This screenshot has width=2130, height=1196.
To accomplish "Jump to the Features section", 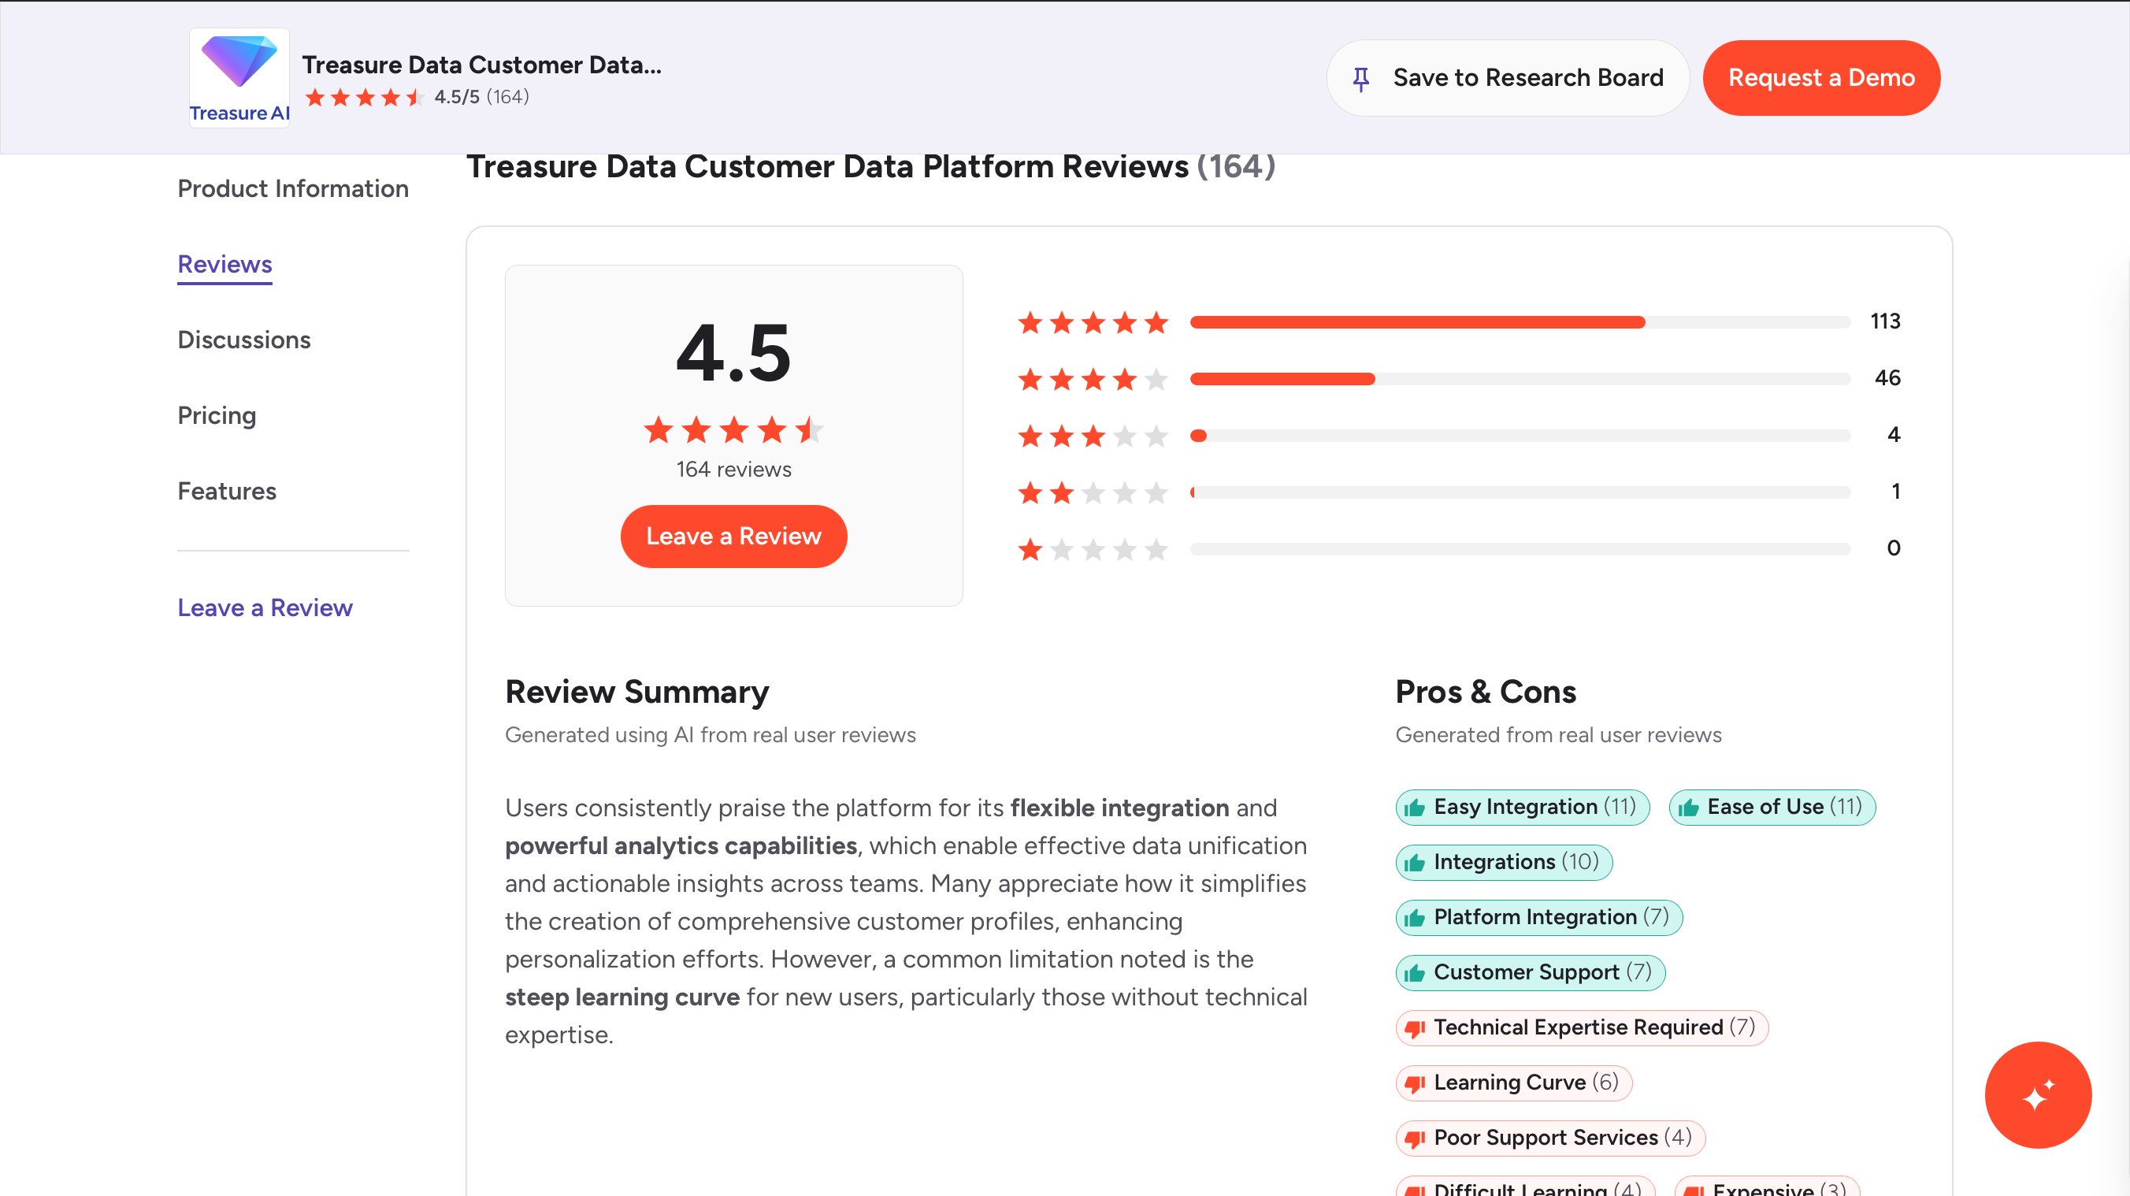I will [x=227, y=492].
